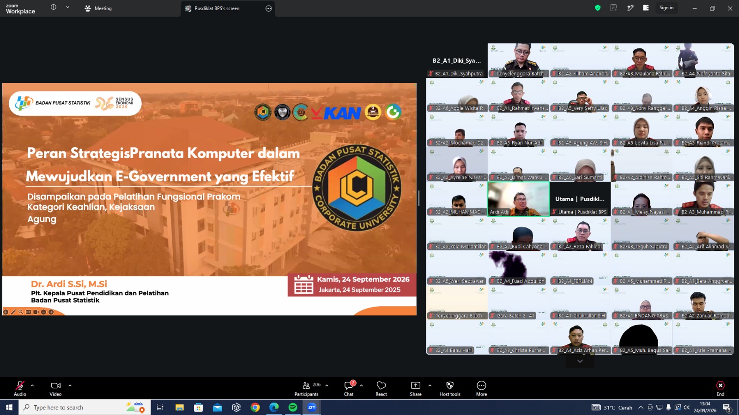The height and width of the screenshot is (415, 739).
Task: Open the Participants panel
Action: (x=306, y=388)
